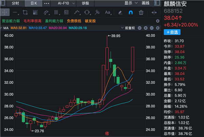
Task: Click the 总市值 38.76亿 value
Action: [185, 134]
